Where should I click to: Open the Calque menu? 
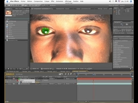click(x=47, y=1)
